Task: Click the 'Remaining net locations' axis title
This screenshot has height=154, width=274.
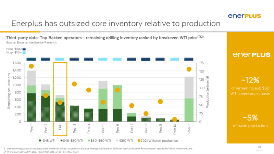Action: tap(9, 91)
